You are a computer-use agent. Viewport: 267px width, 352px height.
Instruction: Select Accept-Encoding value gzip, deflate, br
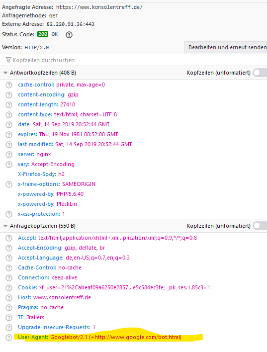click(x=85, y=248)
